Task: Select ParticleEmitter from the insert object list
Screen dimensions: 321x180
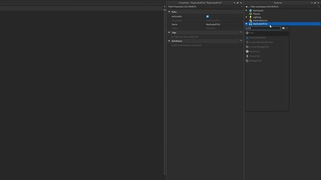Action: [x=267, y=37]
